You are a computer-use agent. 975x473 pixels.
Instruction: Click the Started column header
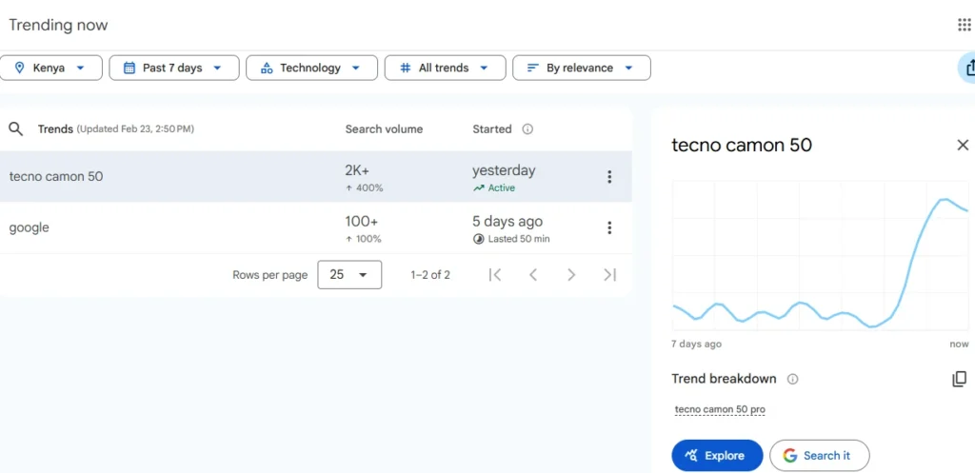click(x=492, y=129)
